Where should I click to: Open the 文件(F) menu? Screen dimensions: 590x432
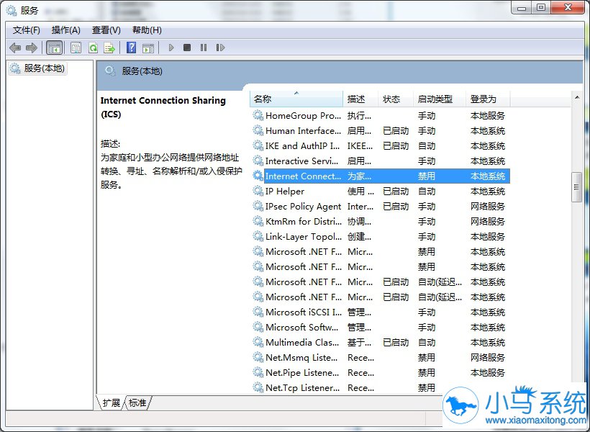pyautogui.click(x=27, y=30)
